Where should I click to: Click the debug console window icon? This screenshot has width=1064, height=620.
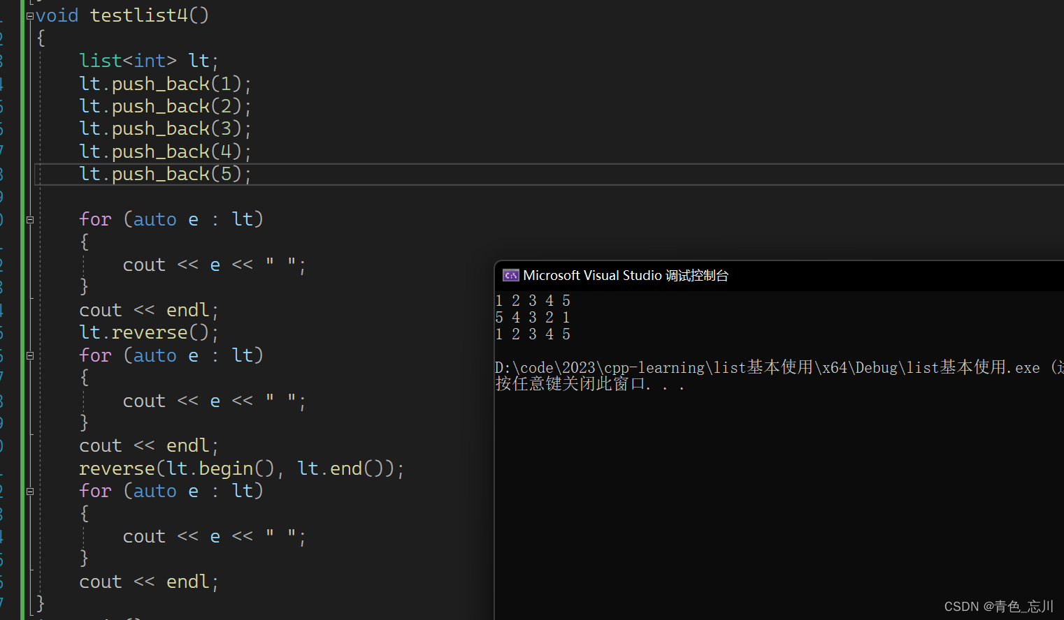(x=511, y=275)
